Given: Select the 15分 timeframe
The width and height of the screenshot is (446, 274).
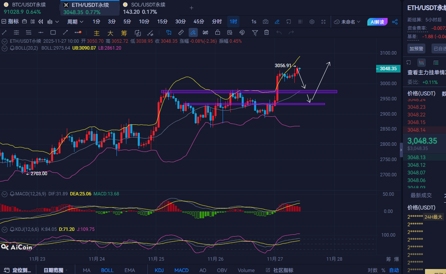Looking at the screenshot, I should pos(162,22).
